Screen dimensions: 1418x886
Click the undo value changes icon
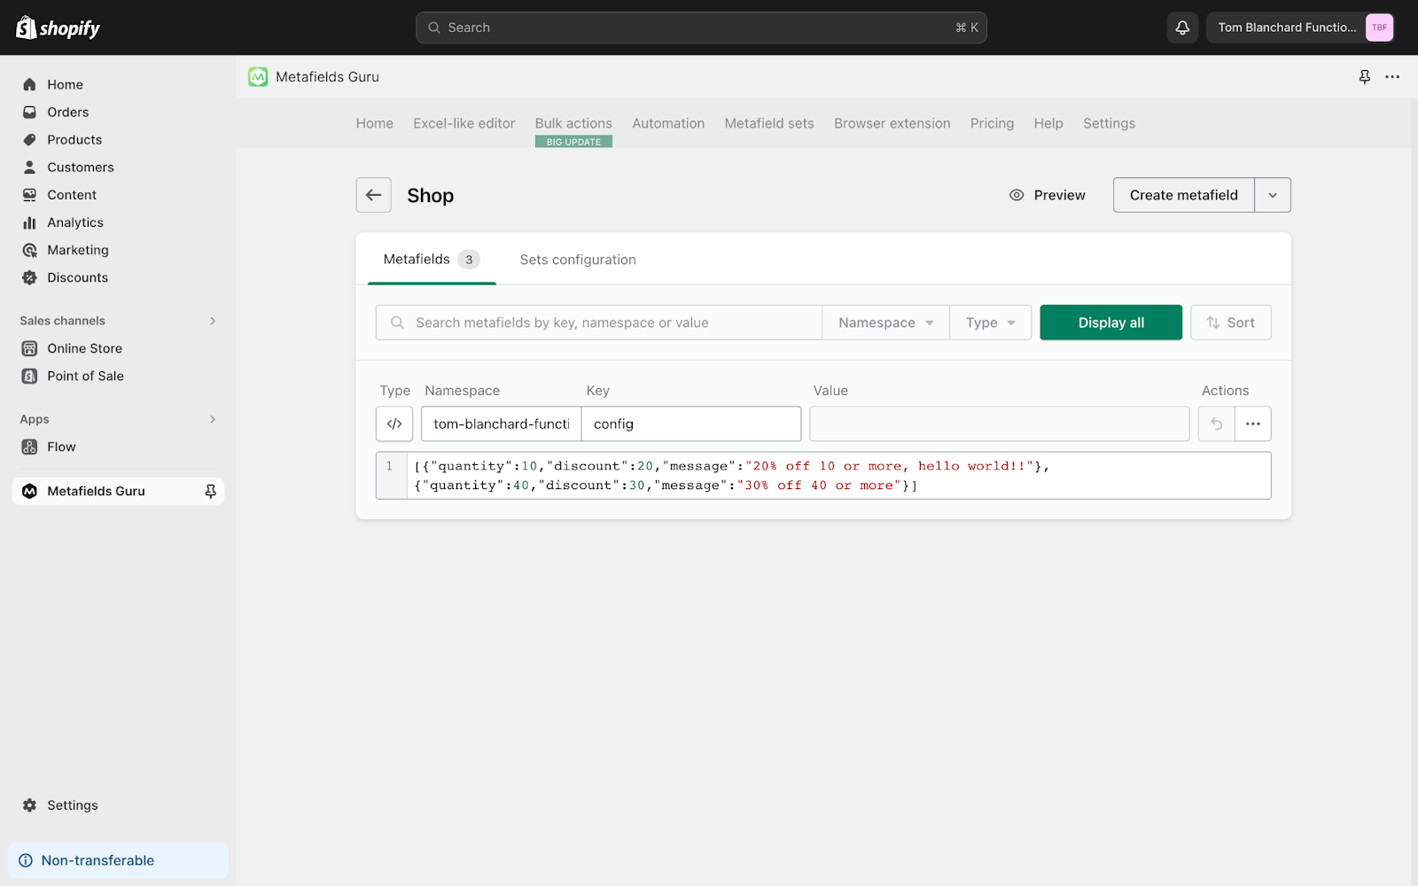1216,424
